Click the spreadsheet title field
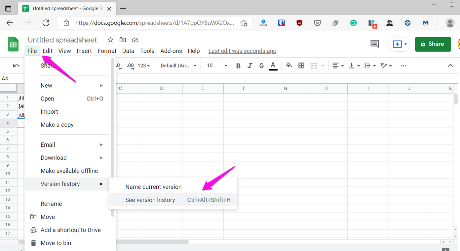 [x=62, y=40]
